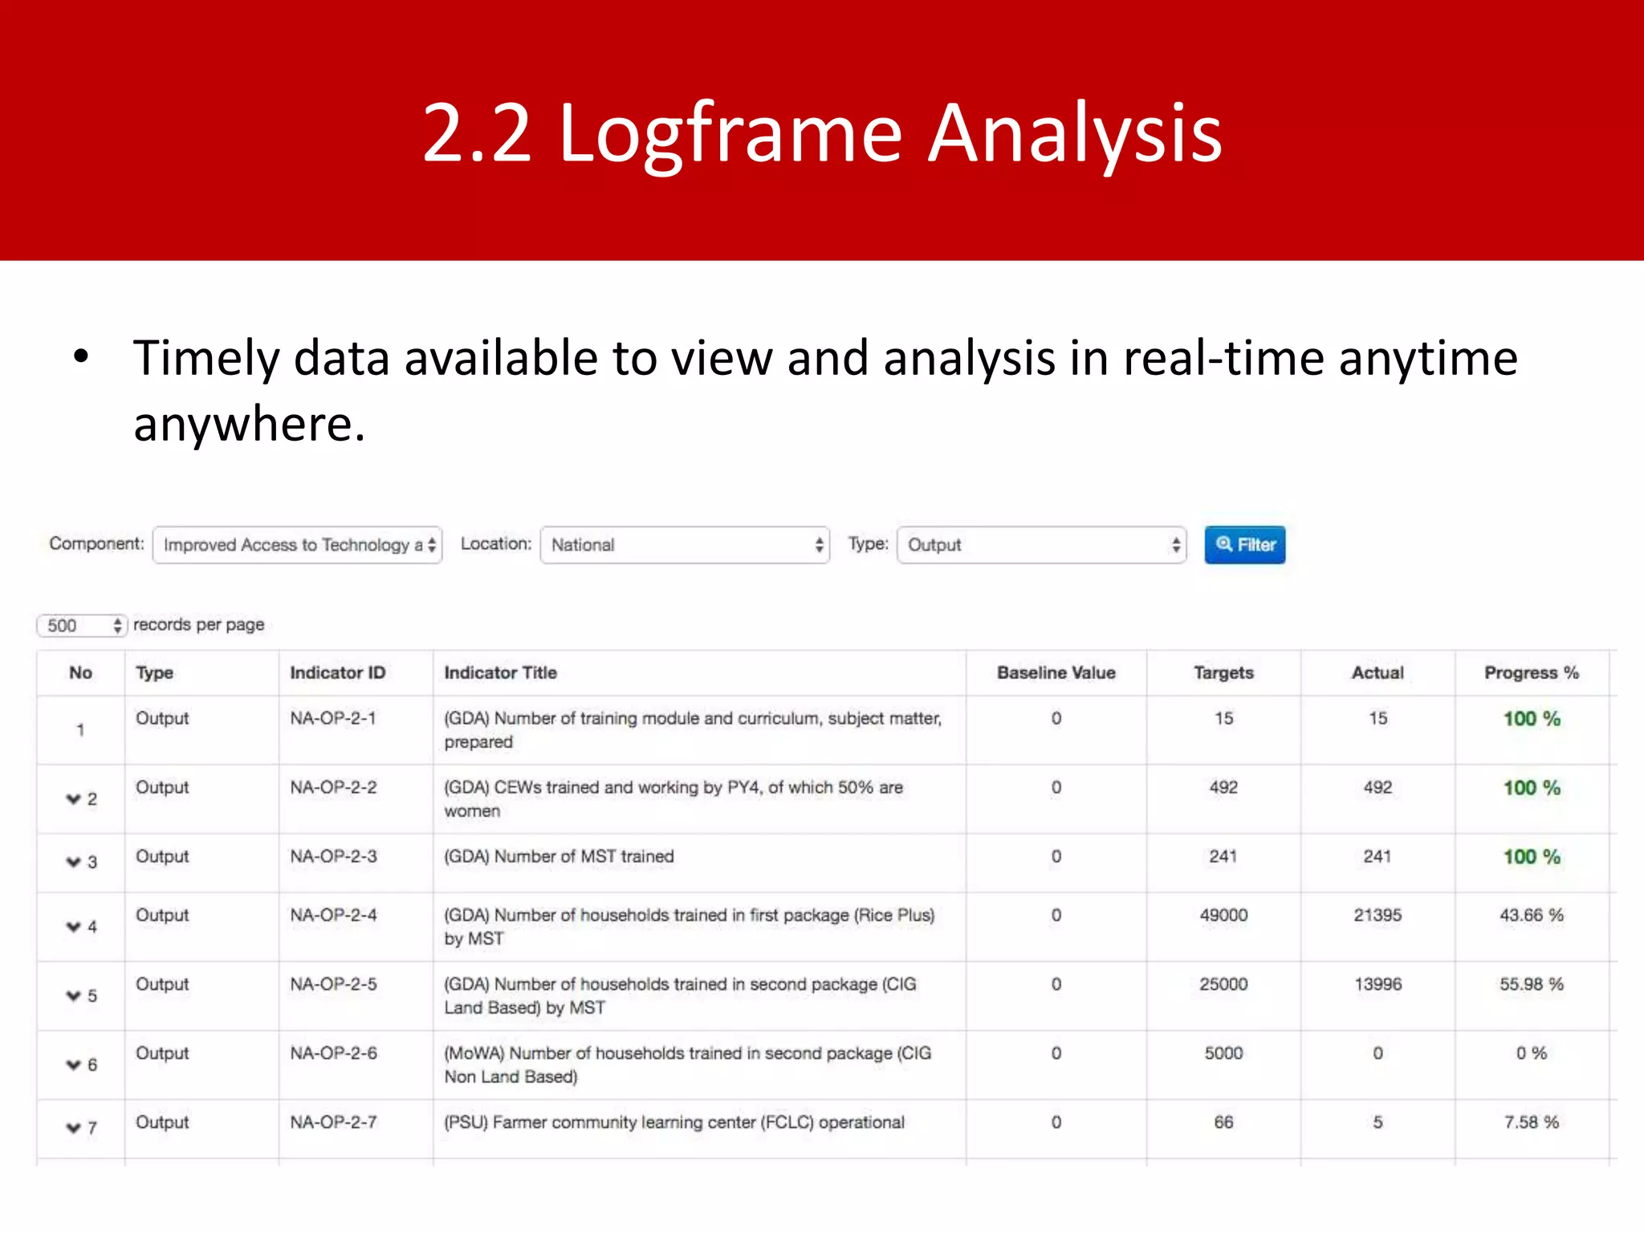Viewport: 1644px width, 1233px height.
Task: Select indicator NA-OP-2-1 cell
Action: pos(333,718)
